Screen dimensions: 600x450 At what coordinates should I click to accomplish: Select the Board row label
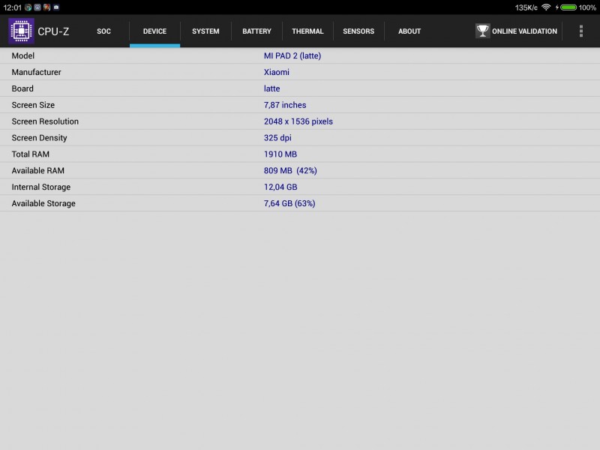pyautogui.click(x=22, y=88)
